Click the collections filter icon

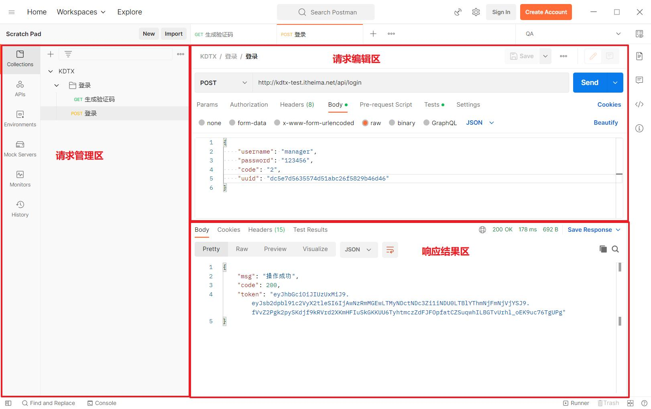pos(68,54)
